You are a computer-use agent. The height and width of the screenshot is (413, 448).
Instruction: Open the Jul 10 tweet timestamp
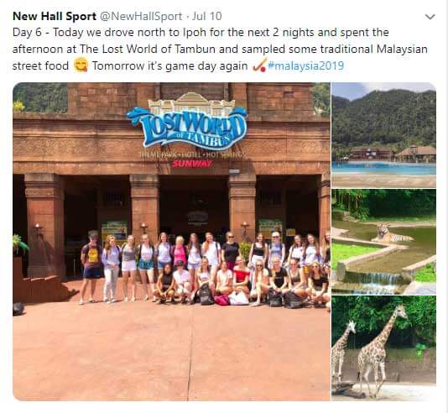tap(207, 16)
